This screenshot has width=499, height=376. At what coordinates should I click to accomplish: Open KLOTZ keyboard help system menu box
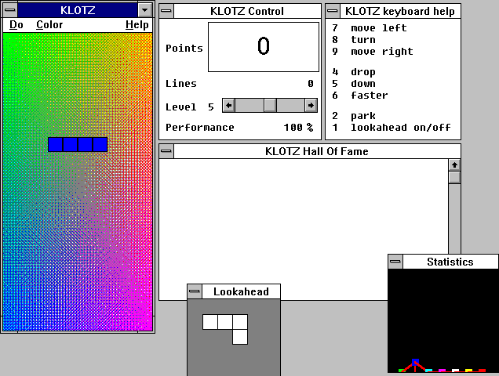333,11
